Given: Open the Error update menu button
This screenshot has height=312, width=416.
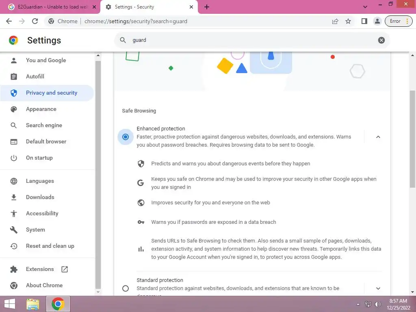Looking at the screenshot, I should (399, 21).
